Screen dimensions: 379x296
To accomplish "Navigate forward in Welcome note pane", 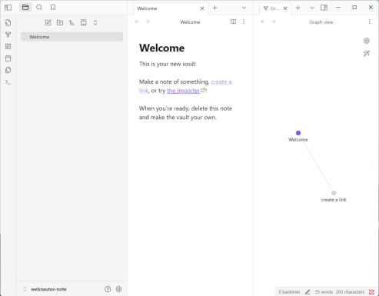I will 148,22.
